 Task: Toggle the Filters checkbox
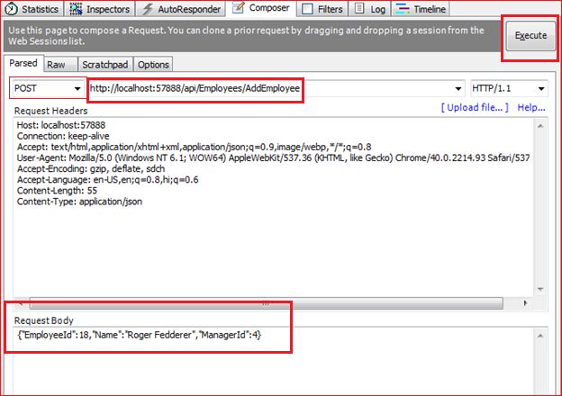307,9
